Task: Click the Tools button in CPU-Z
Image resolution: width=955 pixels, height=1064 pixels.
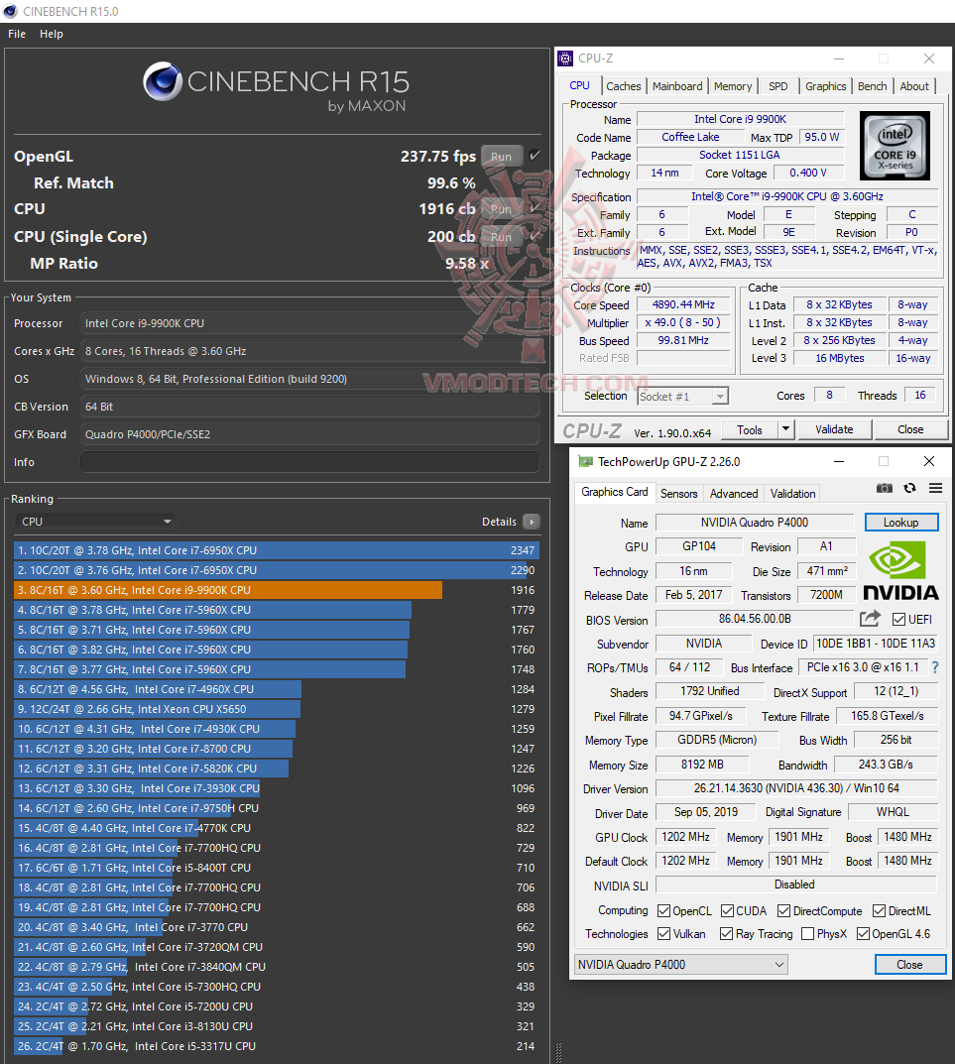Action: [750, 428]
